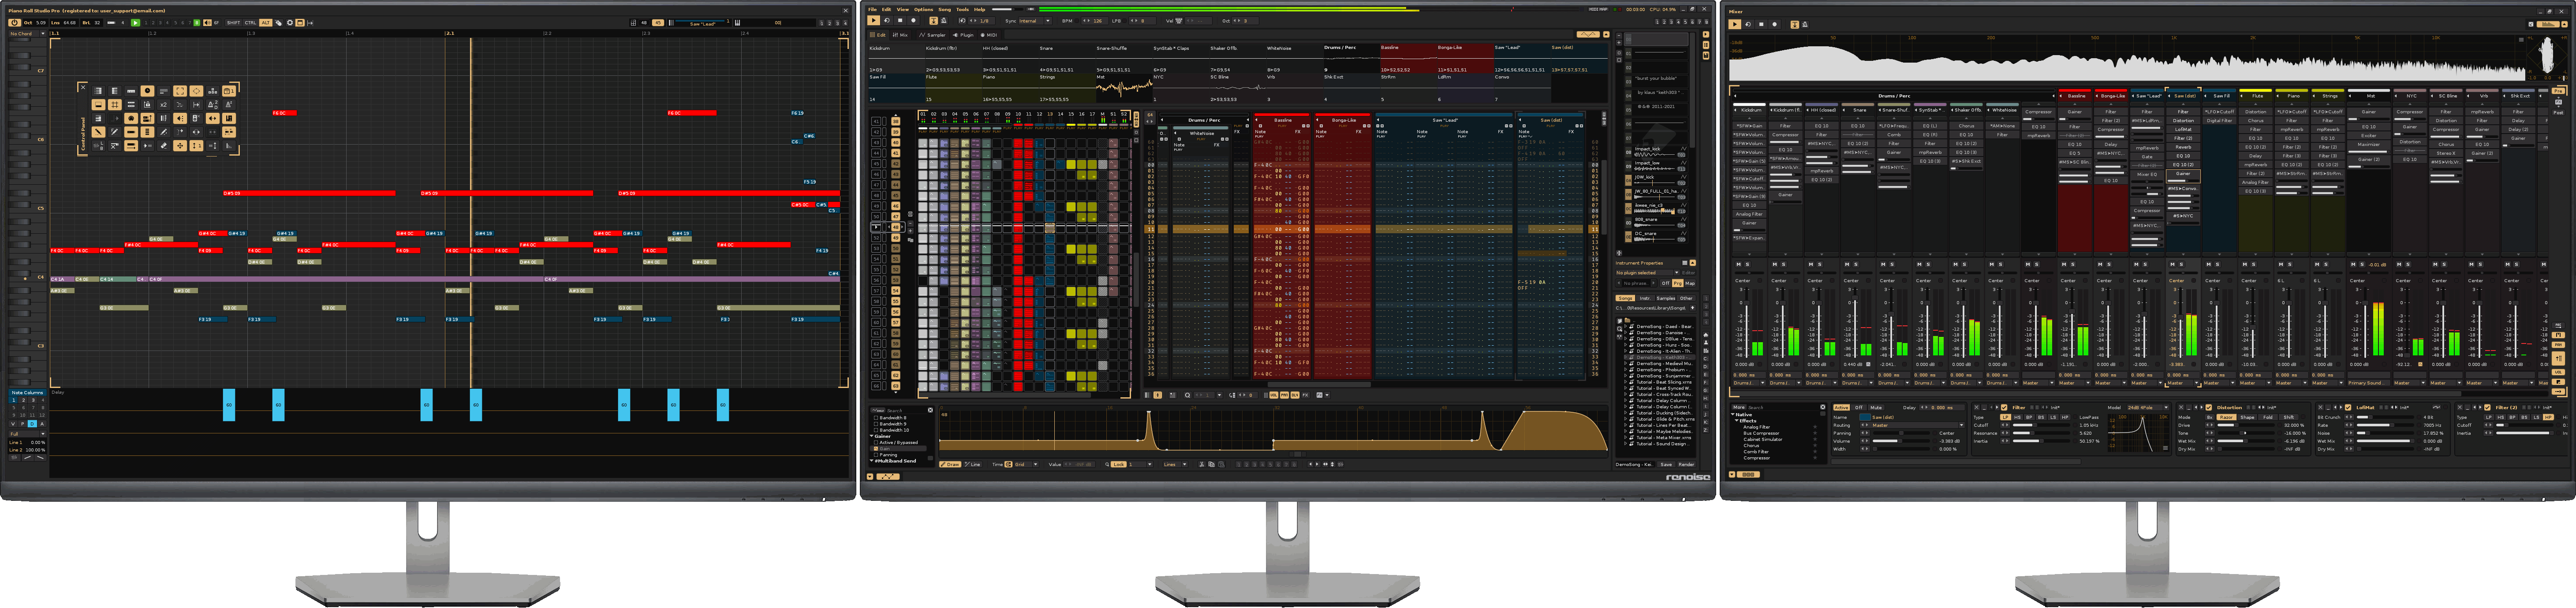This screenshot has width=2576, height=608.
Task: Toggle the ALT modifier in Piano Roll
Action: tap(265, 22)
